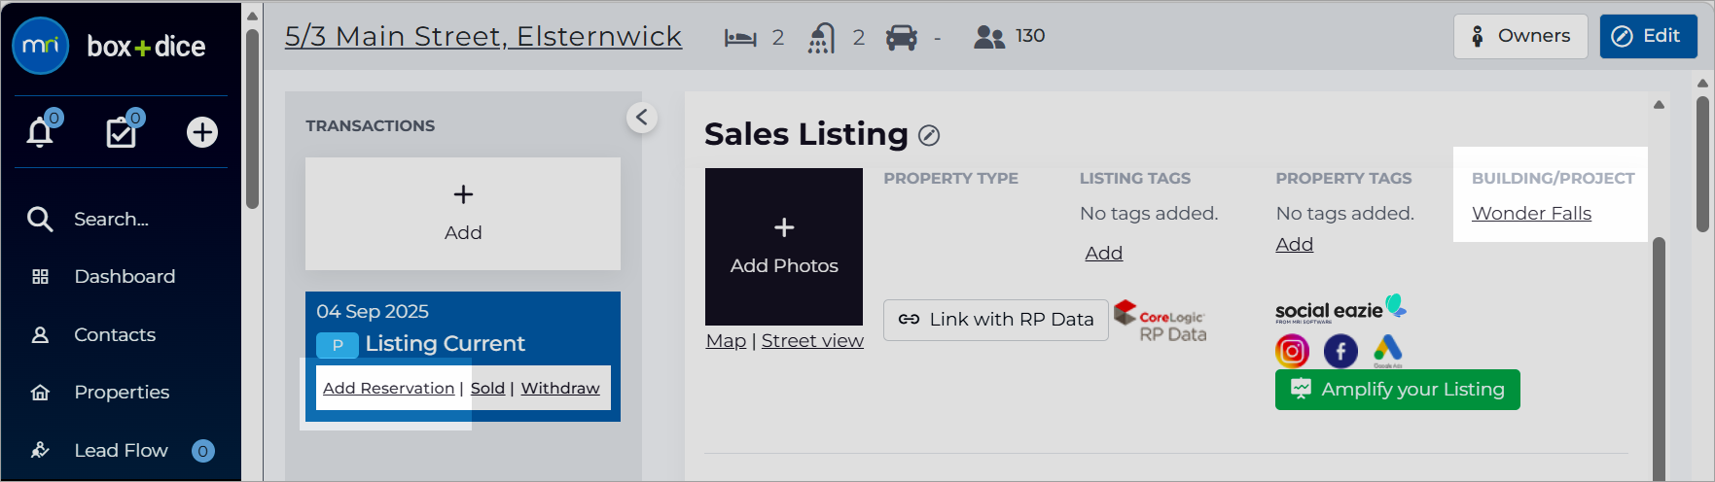Open the notifications bell icon
Image resolution: width=1715 pixels, height=482 pixels.
(x=40, y=131)
